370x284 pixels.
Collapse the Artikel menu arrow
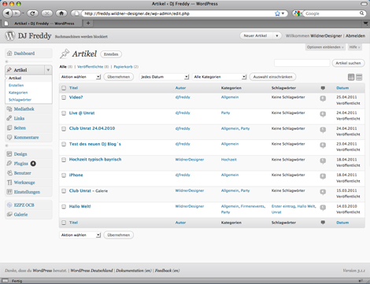pyautogui.click(x=48, y=70)
